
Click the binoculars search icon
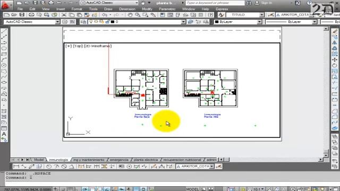(249, 3)
